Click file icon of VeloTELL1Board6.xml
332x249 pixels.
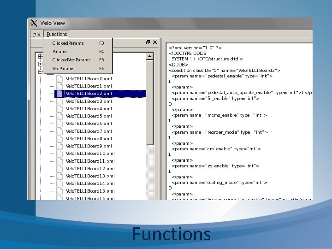pos(59,124)
